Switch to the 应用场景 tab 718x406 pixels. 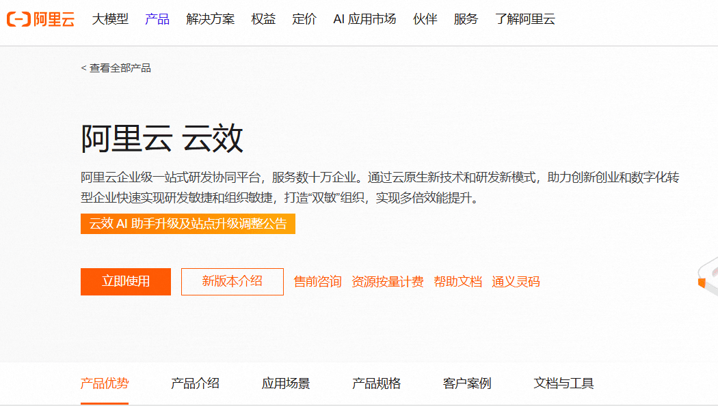(286, 383)
